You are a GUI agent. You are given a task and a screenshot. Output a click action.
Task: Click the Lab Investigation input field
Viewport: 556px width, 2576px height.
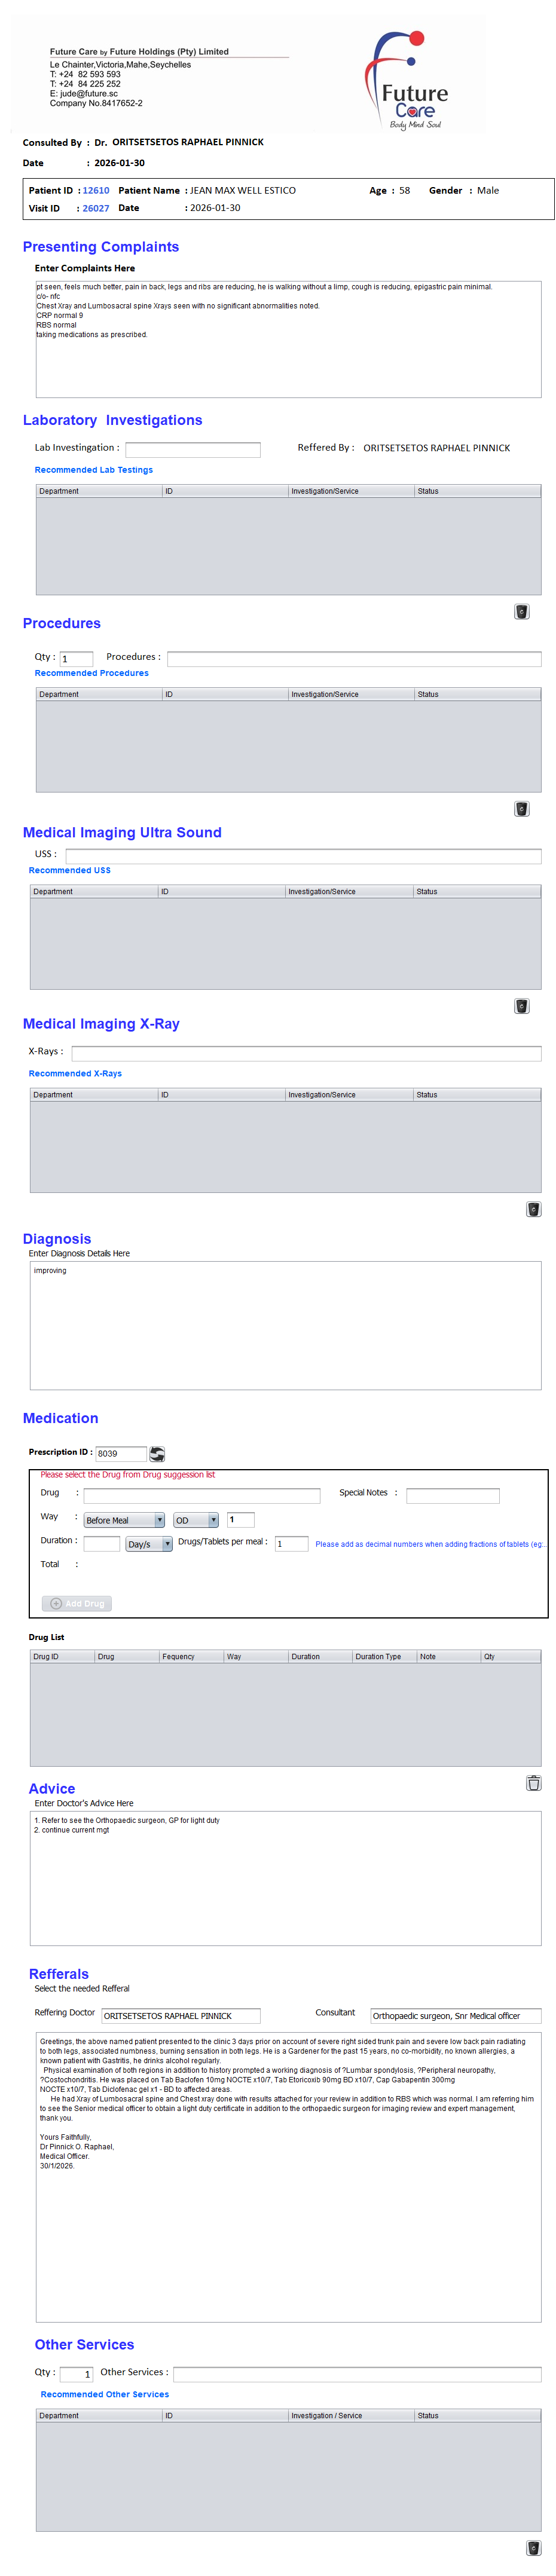[x=193, y=450]
